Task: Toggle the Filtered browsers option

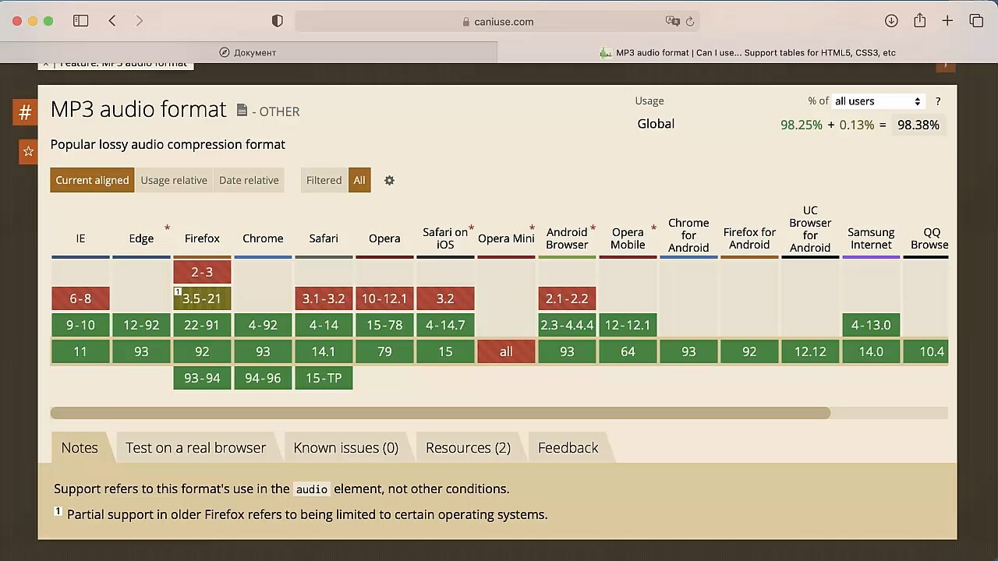Action: 324,180
